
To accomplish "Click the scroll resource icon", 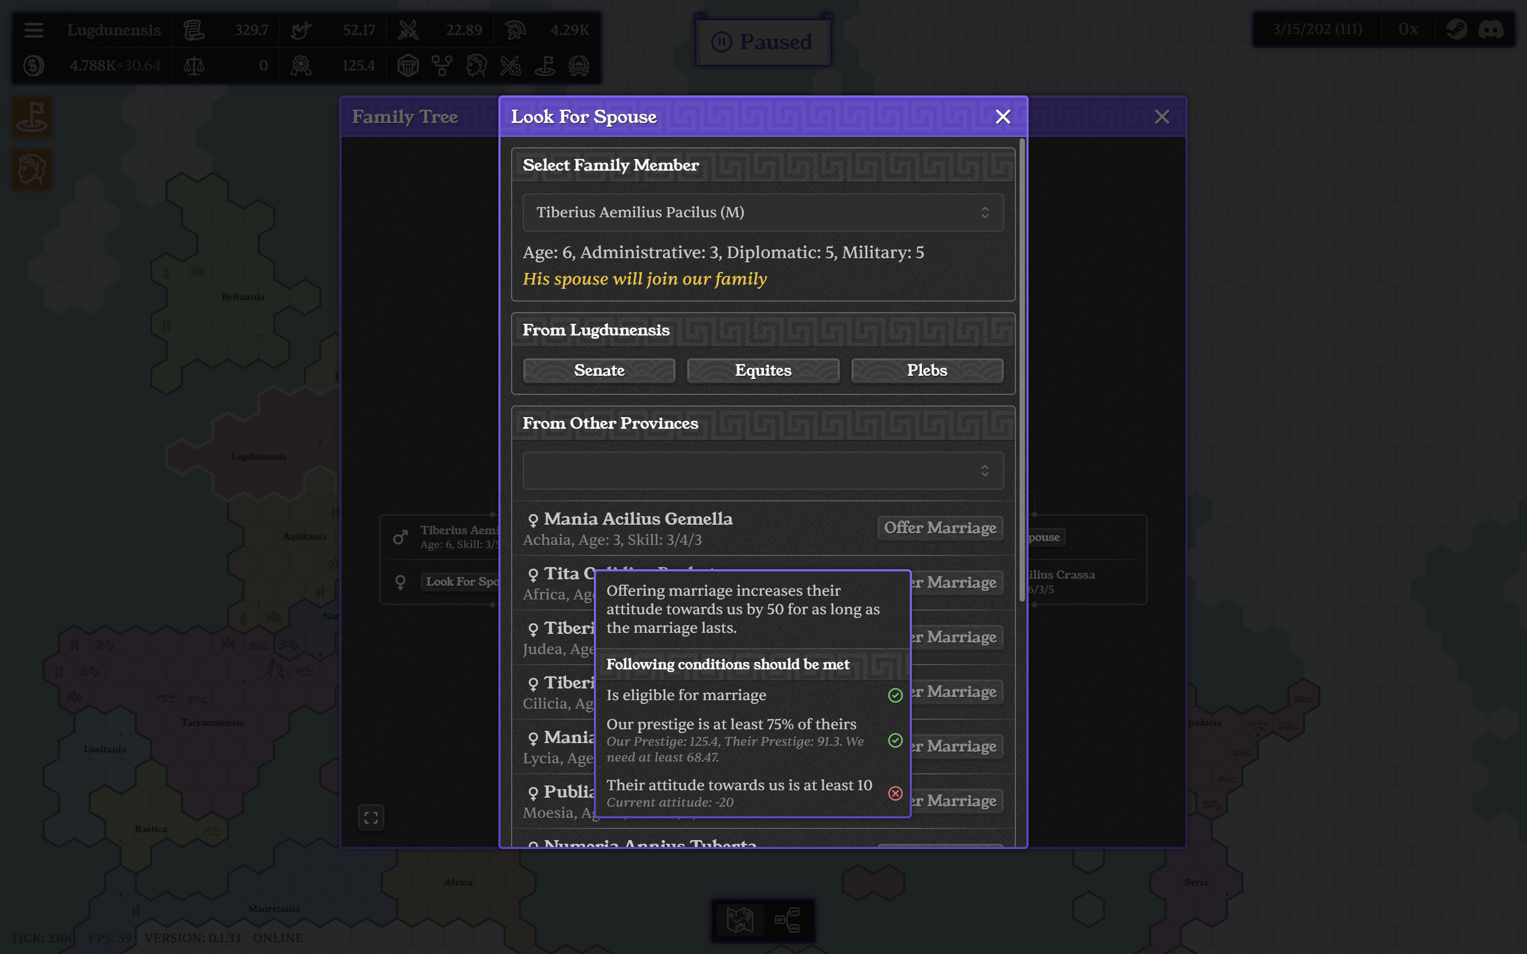I will (194, 30).
